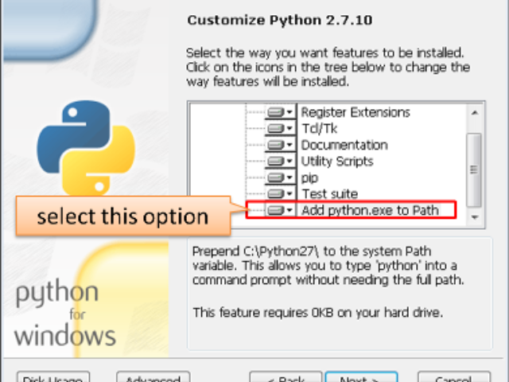Viewport: 509px width, 382px height.
Task: Select the Utility Scripts tree row
Action: (337, 161)
